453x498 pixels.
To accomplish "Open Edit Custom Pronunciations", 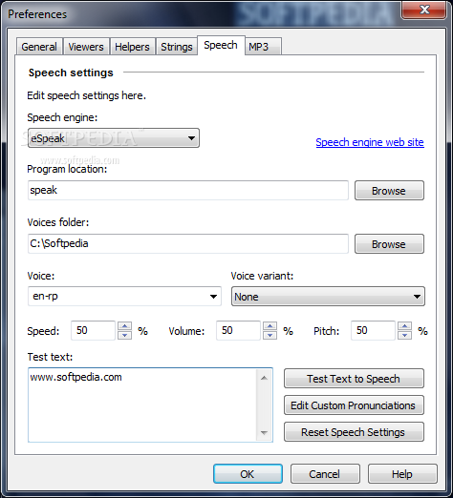I will pos(354,405).
